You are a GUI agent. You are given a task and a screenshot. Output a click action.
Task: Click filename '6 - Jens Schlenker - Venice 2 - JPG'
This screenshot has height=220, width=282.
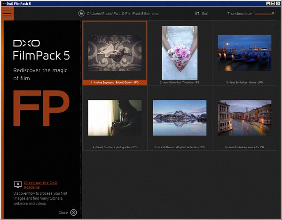(244, 147)
